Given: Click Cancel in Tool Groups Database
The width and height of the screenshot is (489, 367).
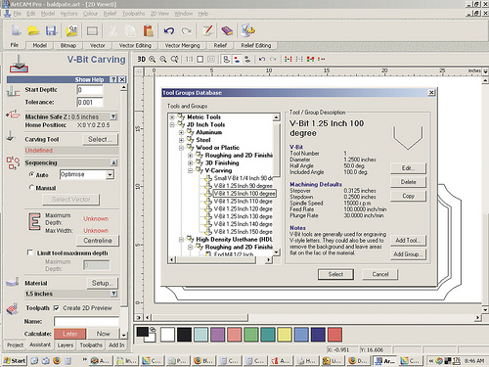Looking at the screenshot, I should click(x=380, y=274).
